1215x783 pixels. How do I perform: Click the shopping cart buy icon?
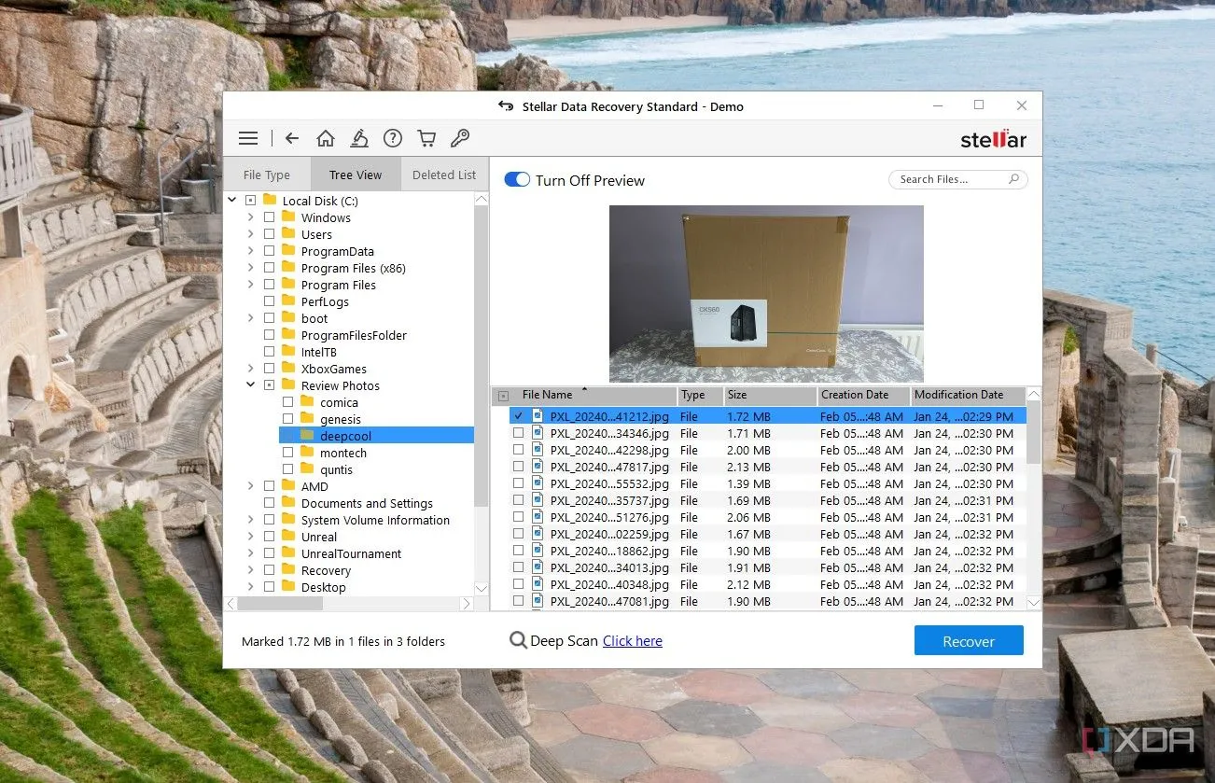tap(426, 138)
